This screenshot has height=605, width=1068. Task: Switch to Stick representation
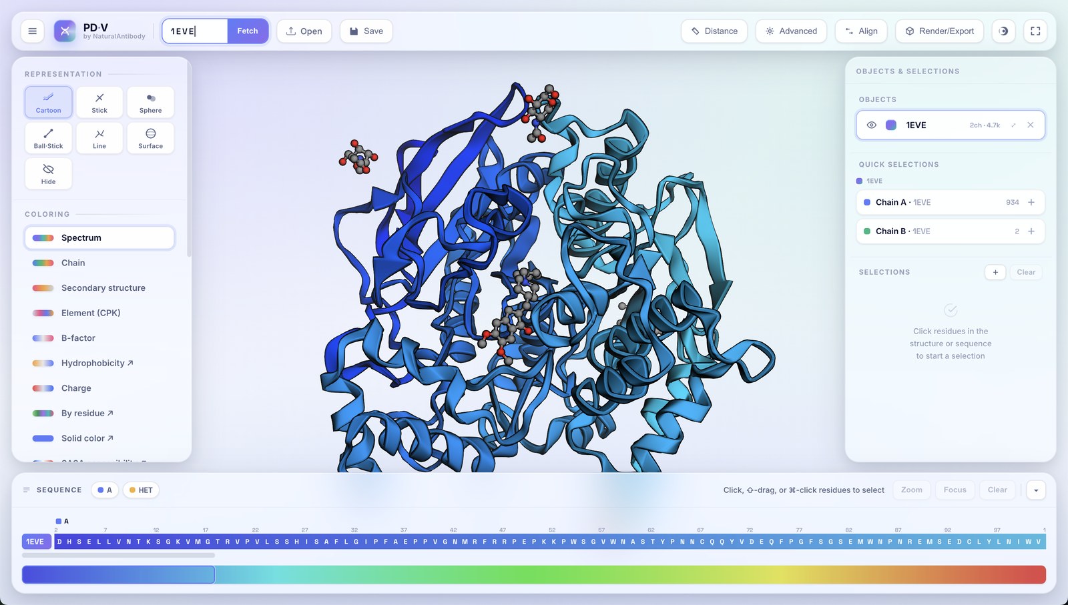[99, 102]
